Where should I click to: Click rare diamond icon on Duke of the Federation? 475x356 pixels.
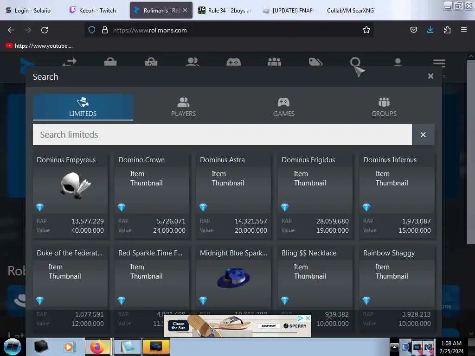40,300
